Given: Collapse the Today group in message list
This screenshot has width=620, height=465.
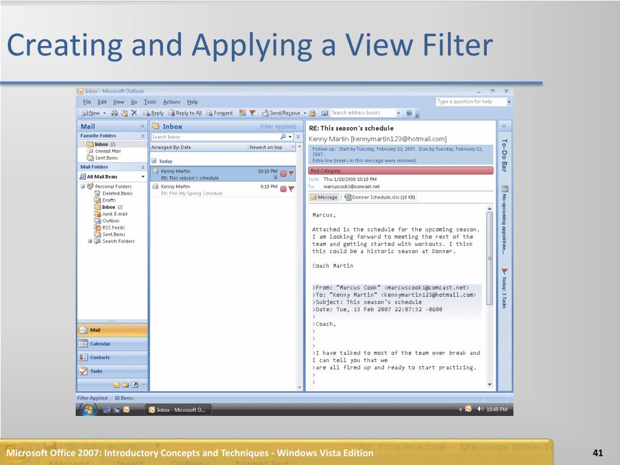Looking at the screenshot, I should click(154, 161).
